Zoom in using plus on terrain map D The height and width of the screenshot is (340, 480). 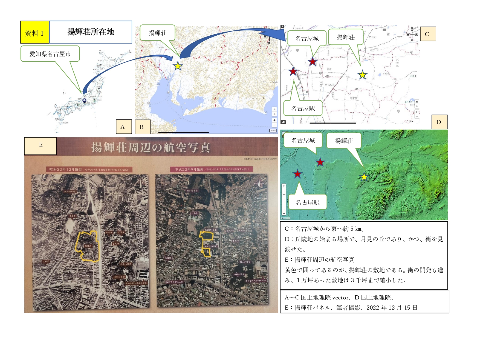pos(284,186)
